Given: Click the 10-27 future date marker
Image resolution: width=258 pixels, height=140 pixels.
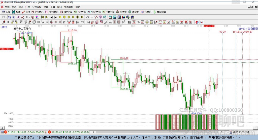Looking at the screenshot, I should pyautogui.click(x=249, y=32).
